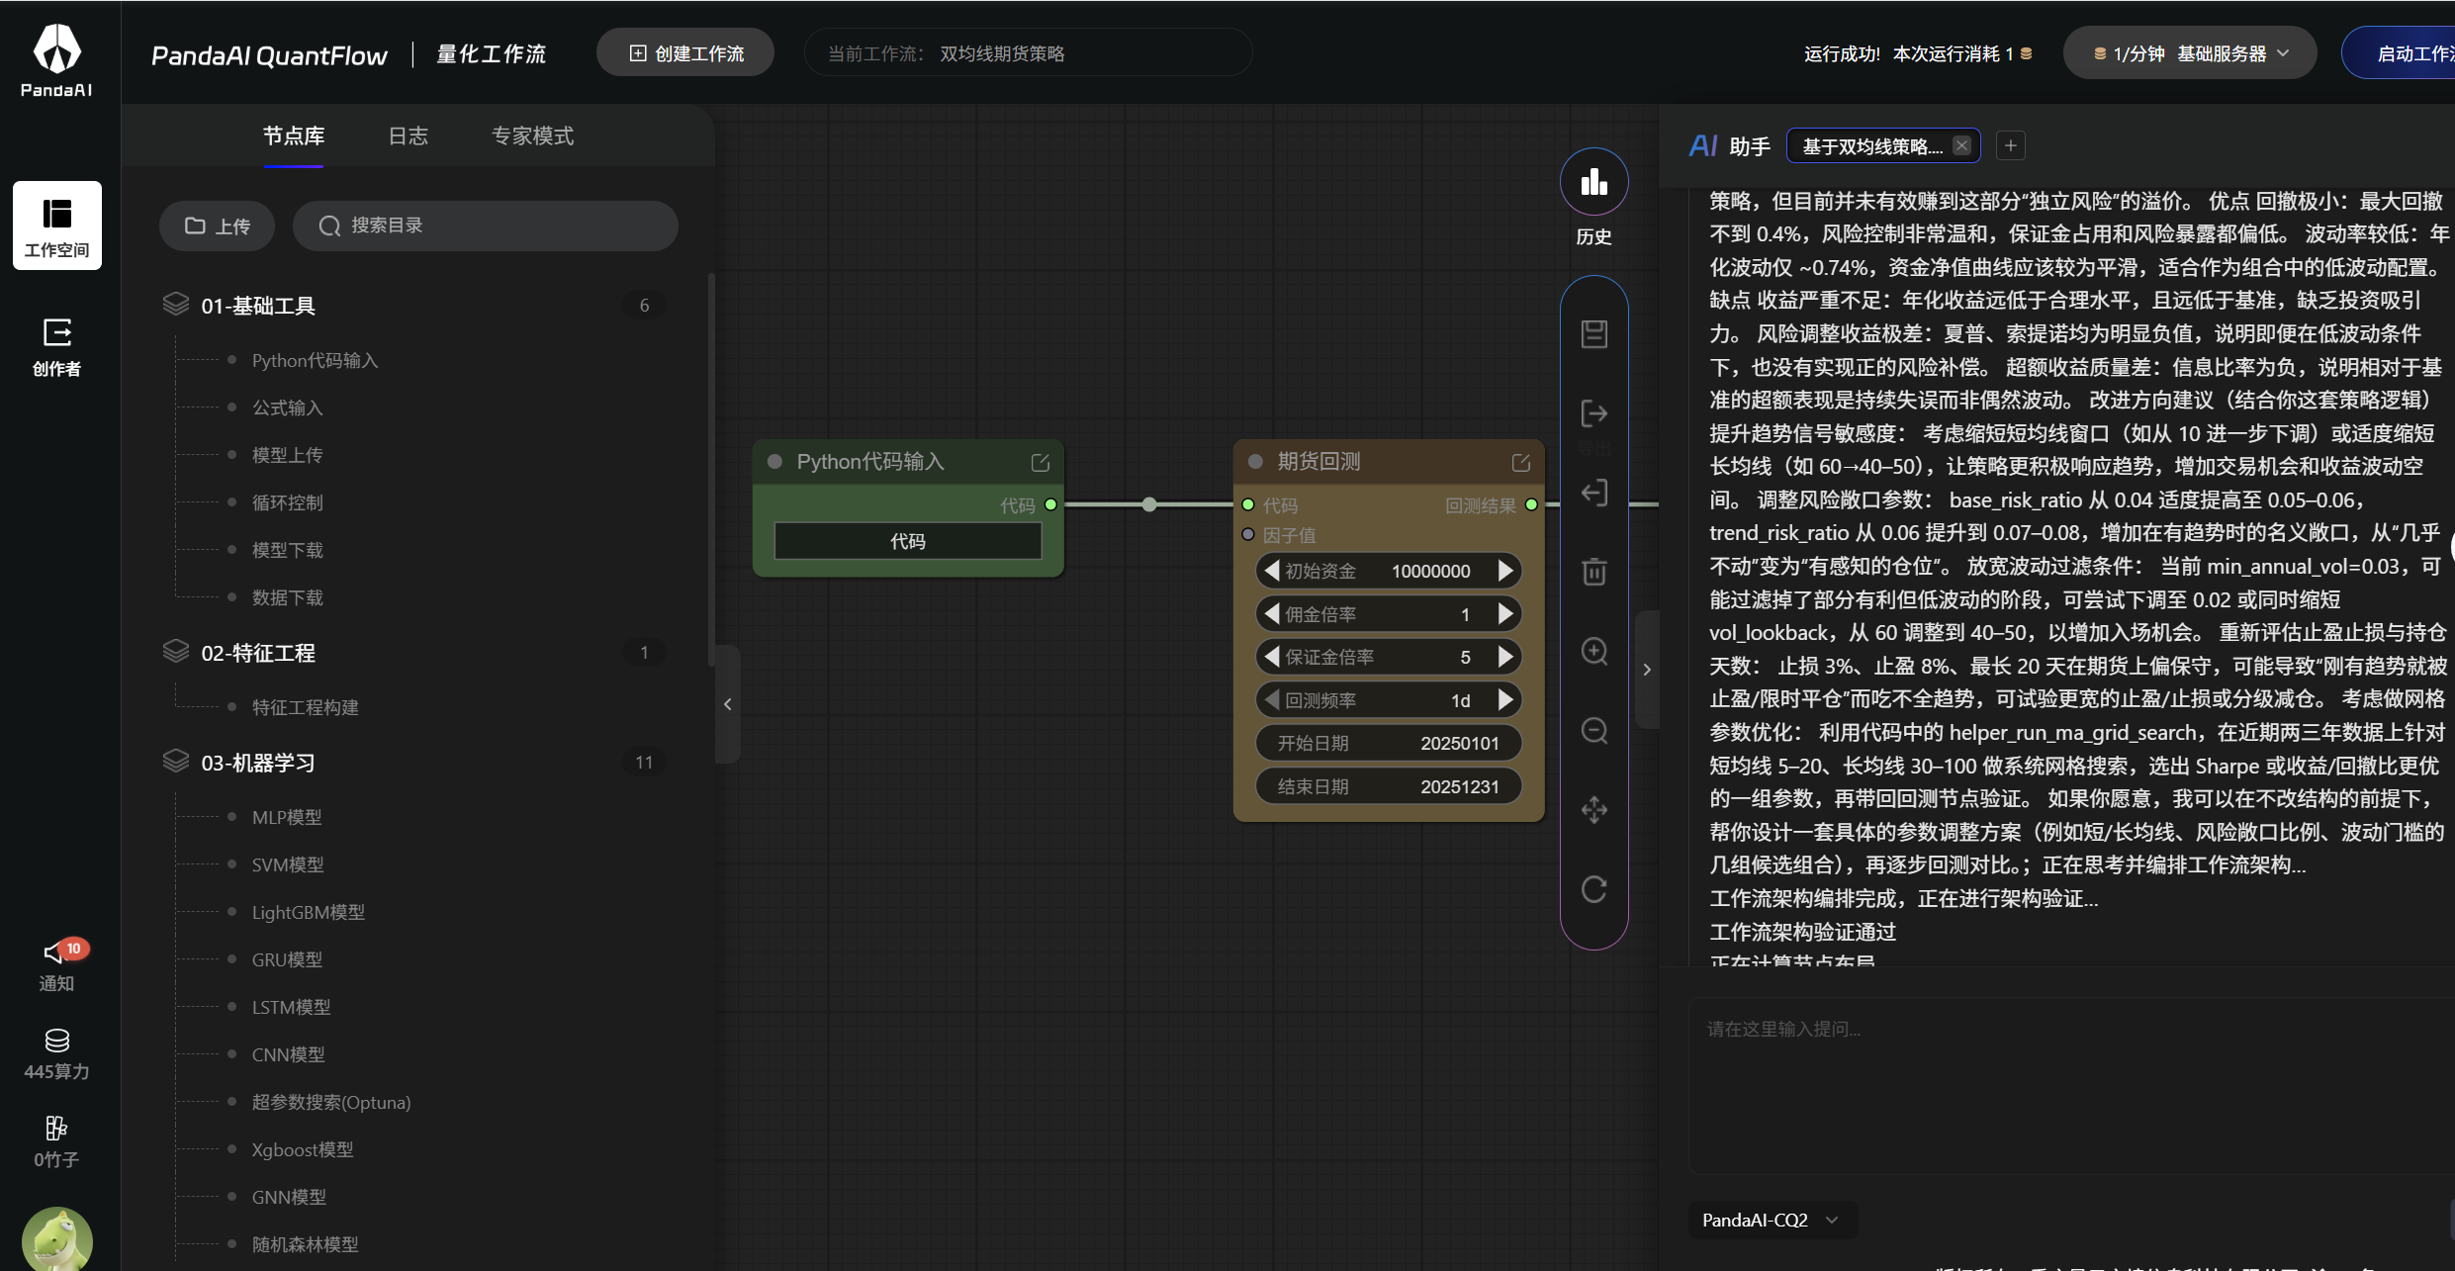
Task: Open edit icon on Python代码输入 node
Action: pyautogui.click(x=1040, y=462)
